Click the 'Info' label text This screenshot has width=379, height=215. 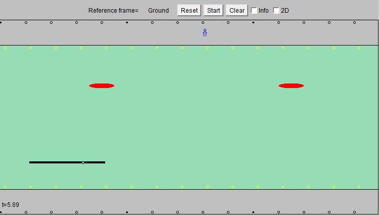click(263, 10)
